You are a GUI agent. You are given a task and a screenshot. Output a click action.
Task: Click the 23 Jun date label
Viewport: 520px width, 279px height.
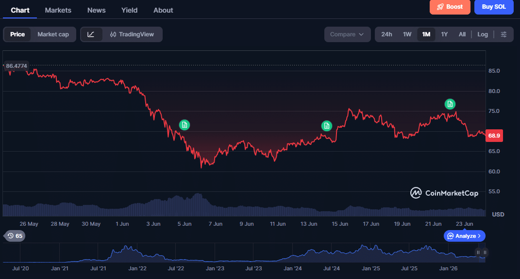[464, 224]
